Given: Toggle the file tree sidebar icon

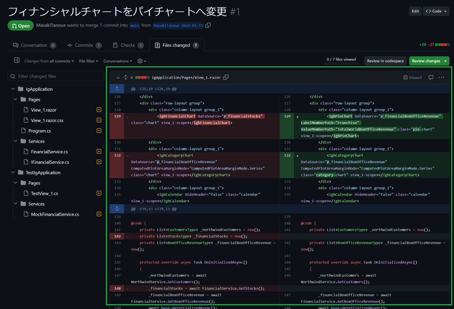Looking at the screenshot, I should pyautogui.click(x=17, y=61).
